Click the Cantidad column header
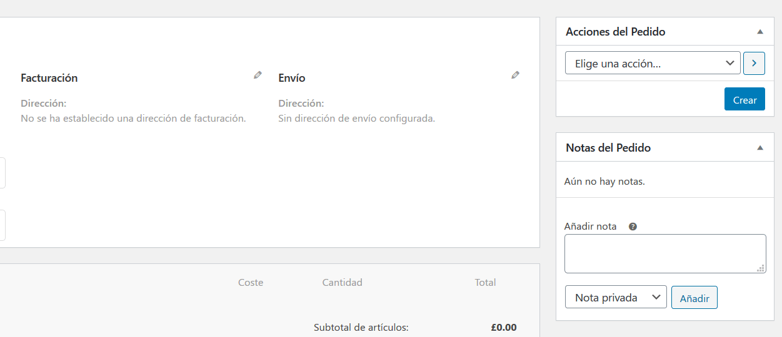 coord(342,282)
